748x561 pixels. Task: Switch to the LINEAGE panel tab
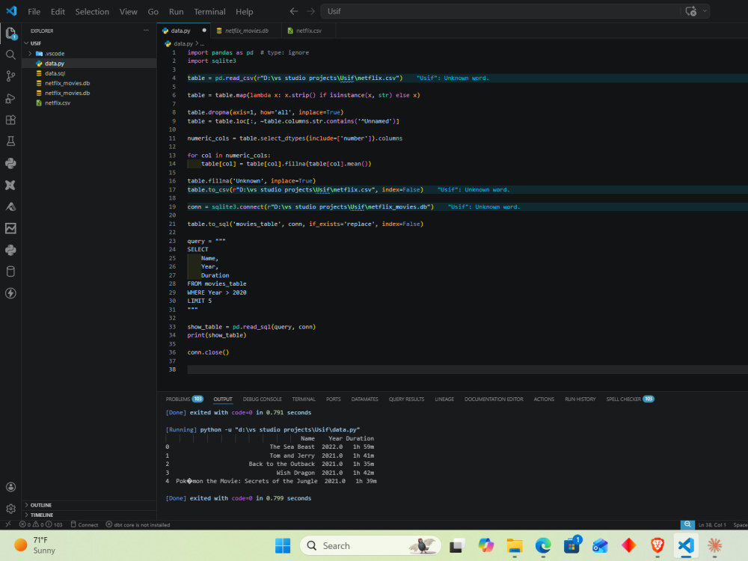point(444,399)
